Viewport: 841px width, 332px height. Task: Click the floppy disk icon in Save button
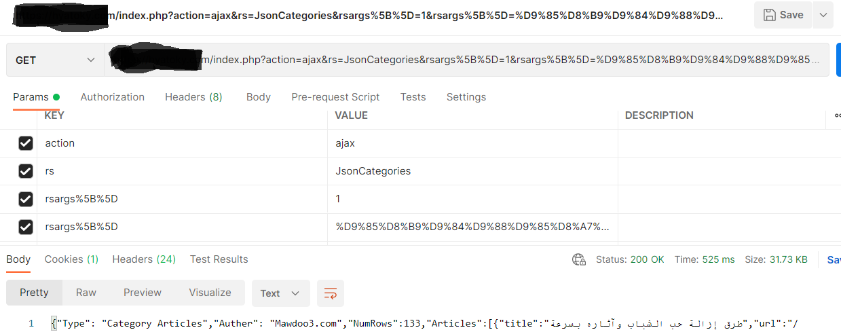[x=770, y=15]
